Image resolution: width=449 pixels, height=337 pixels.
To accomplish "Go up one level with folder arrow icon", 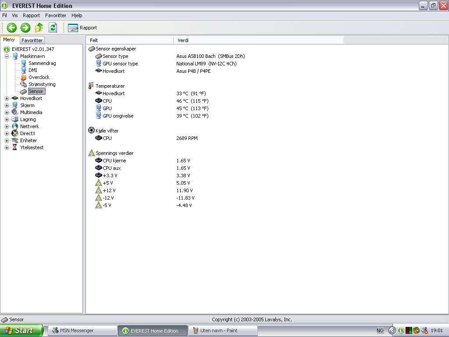I will (x=39, y=28).
